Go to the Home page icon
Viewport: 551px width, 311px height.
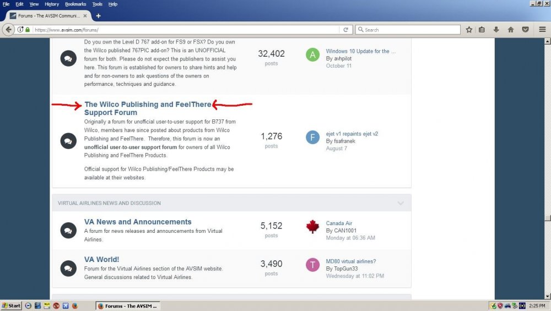point(511,30)
